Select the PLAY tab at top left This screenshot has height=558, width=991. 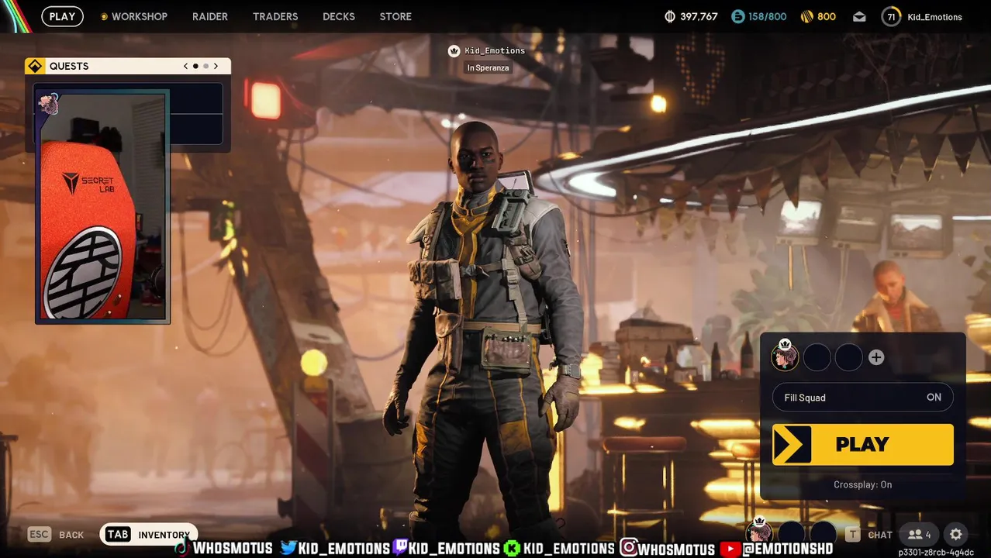(x=62, y=16)
